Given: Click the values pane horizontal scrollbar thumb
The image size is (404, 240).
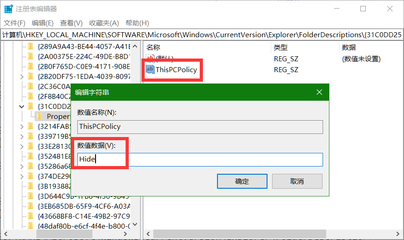Looking at the screenshot, I should point(240,234).
